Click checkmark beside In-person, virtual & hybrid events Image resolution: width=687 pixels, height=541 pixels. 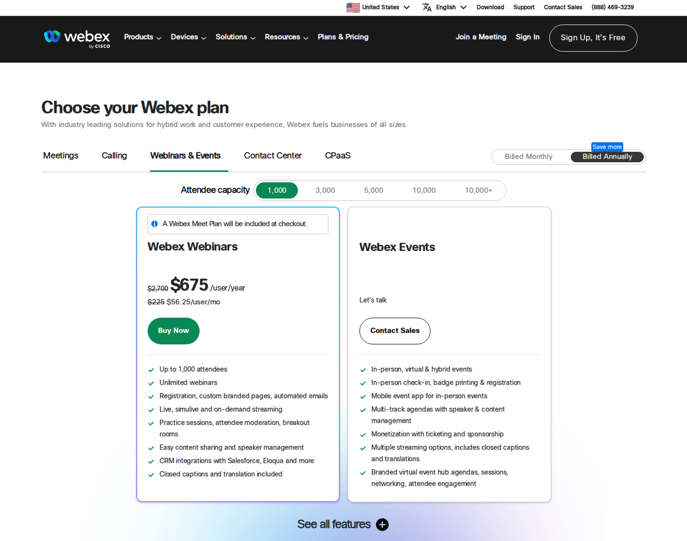coord(363,370)
